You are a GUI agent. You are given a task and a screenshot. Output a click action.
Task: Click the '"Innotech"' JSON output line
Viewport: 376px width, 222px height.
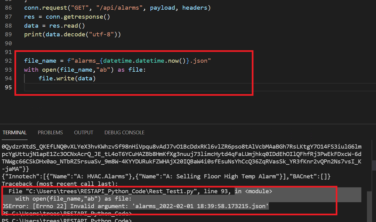[x=166, y=176]
